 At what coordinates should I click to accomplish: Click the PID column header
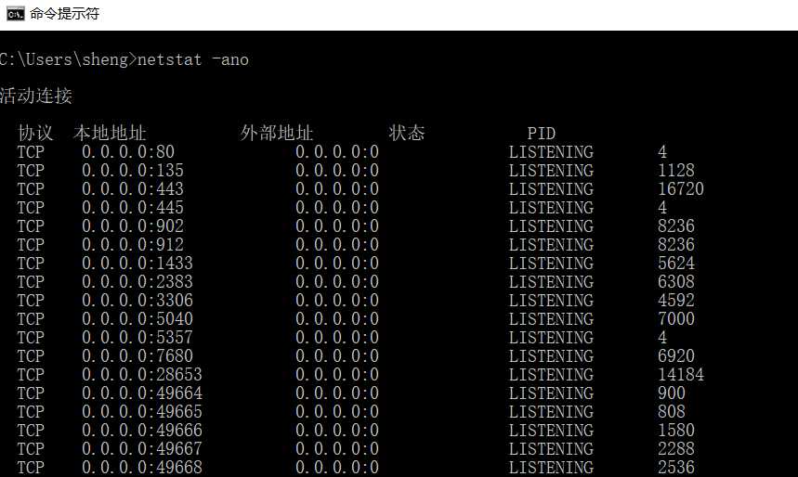[x=541, y=134]
